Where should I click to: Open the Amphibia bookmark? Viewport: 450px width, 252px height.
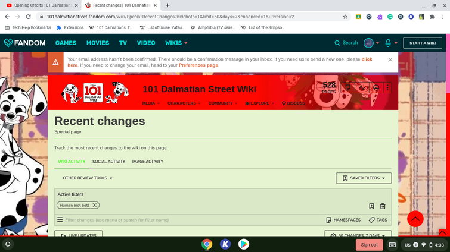coord(213,27)
